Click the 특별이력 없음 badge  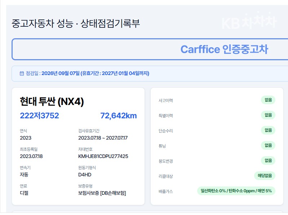click(268, 115)
